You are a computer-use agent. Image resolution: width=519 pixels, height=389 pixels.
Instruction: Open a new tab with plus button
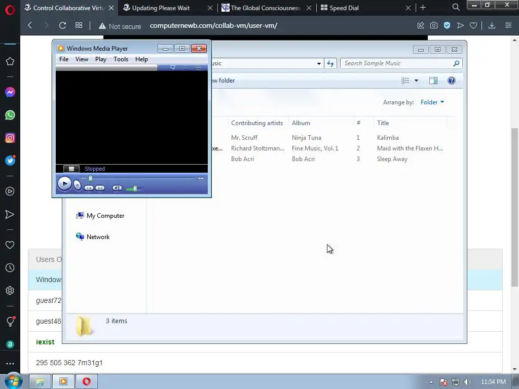423,8
